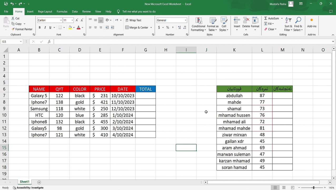The height and width of the screenshot is (190, 336).
Task: Expand Merge & Center options arrow
Action: [x=151, y=27]
